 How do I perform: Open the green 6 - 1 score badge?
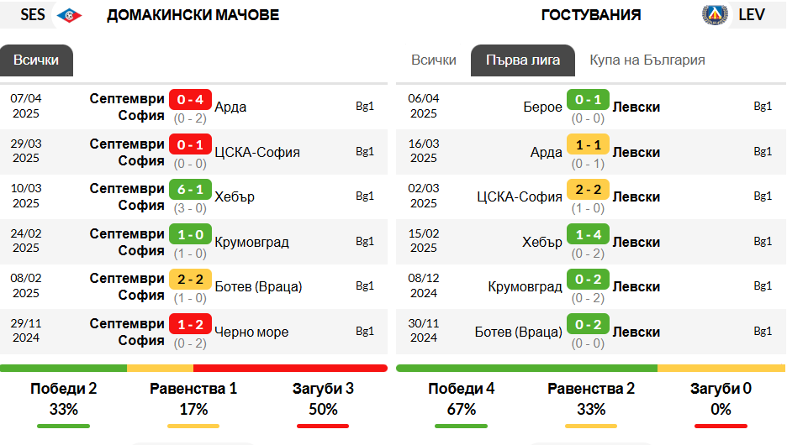pos(190,190)
